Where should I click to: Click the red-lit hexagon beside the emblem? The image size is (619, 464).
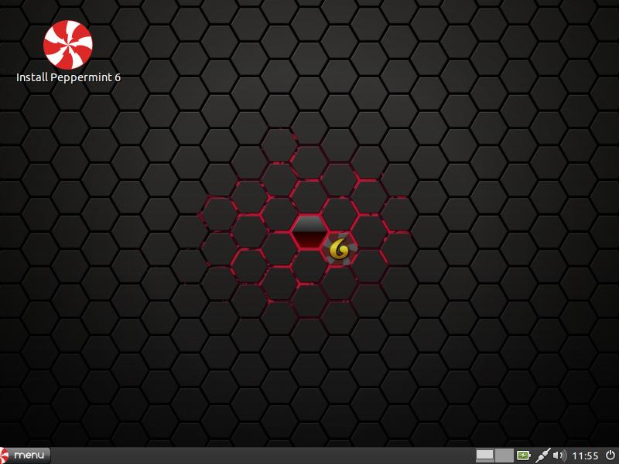[x=309, y=234]
